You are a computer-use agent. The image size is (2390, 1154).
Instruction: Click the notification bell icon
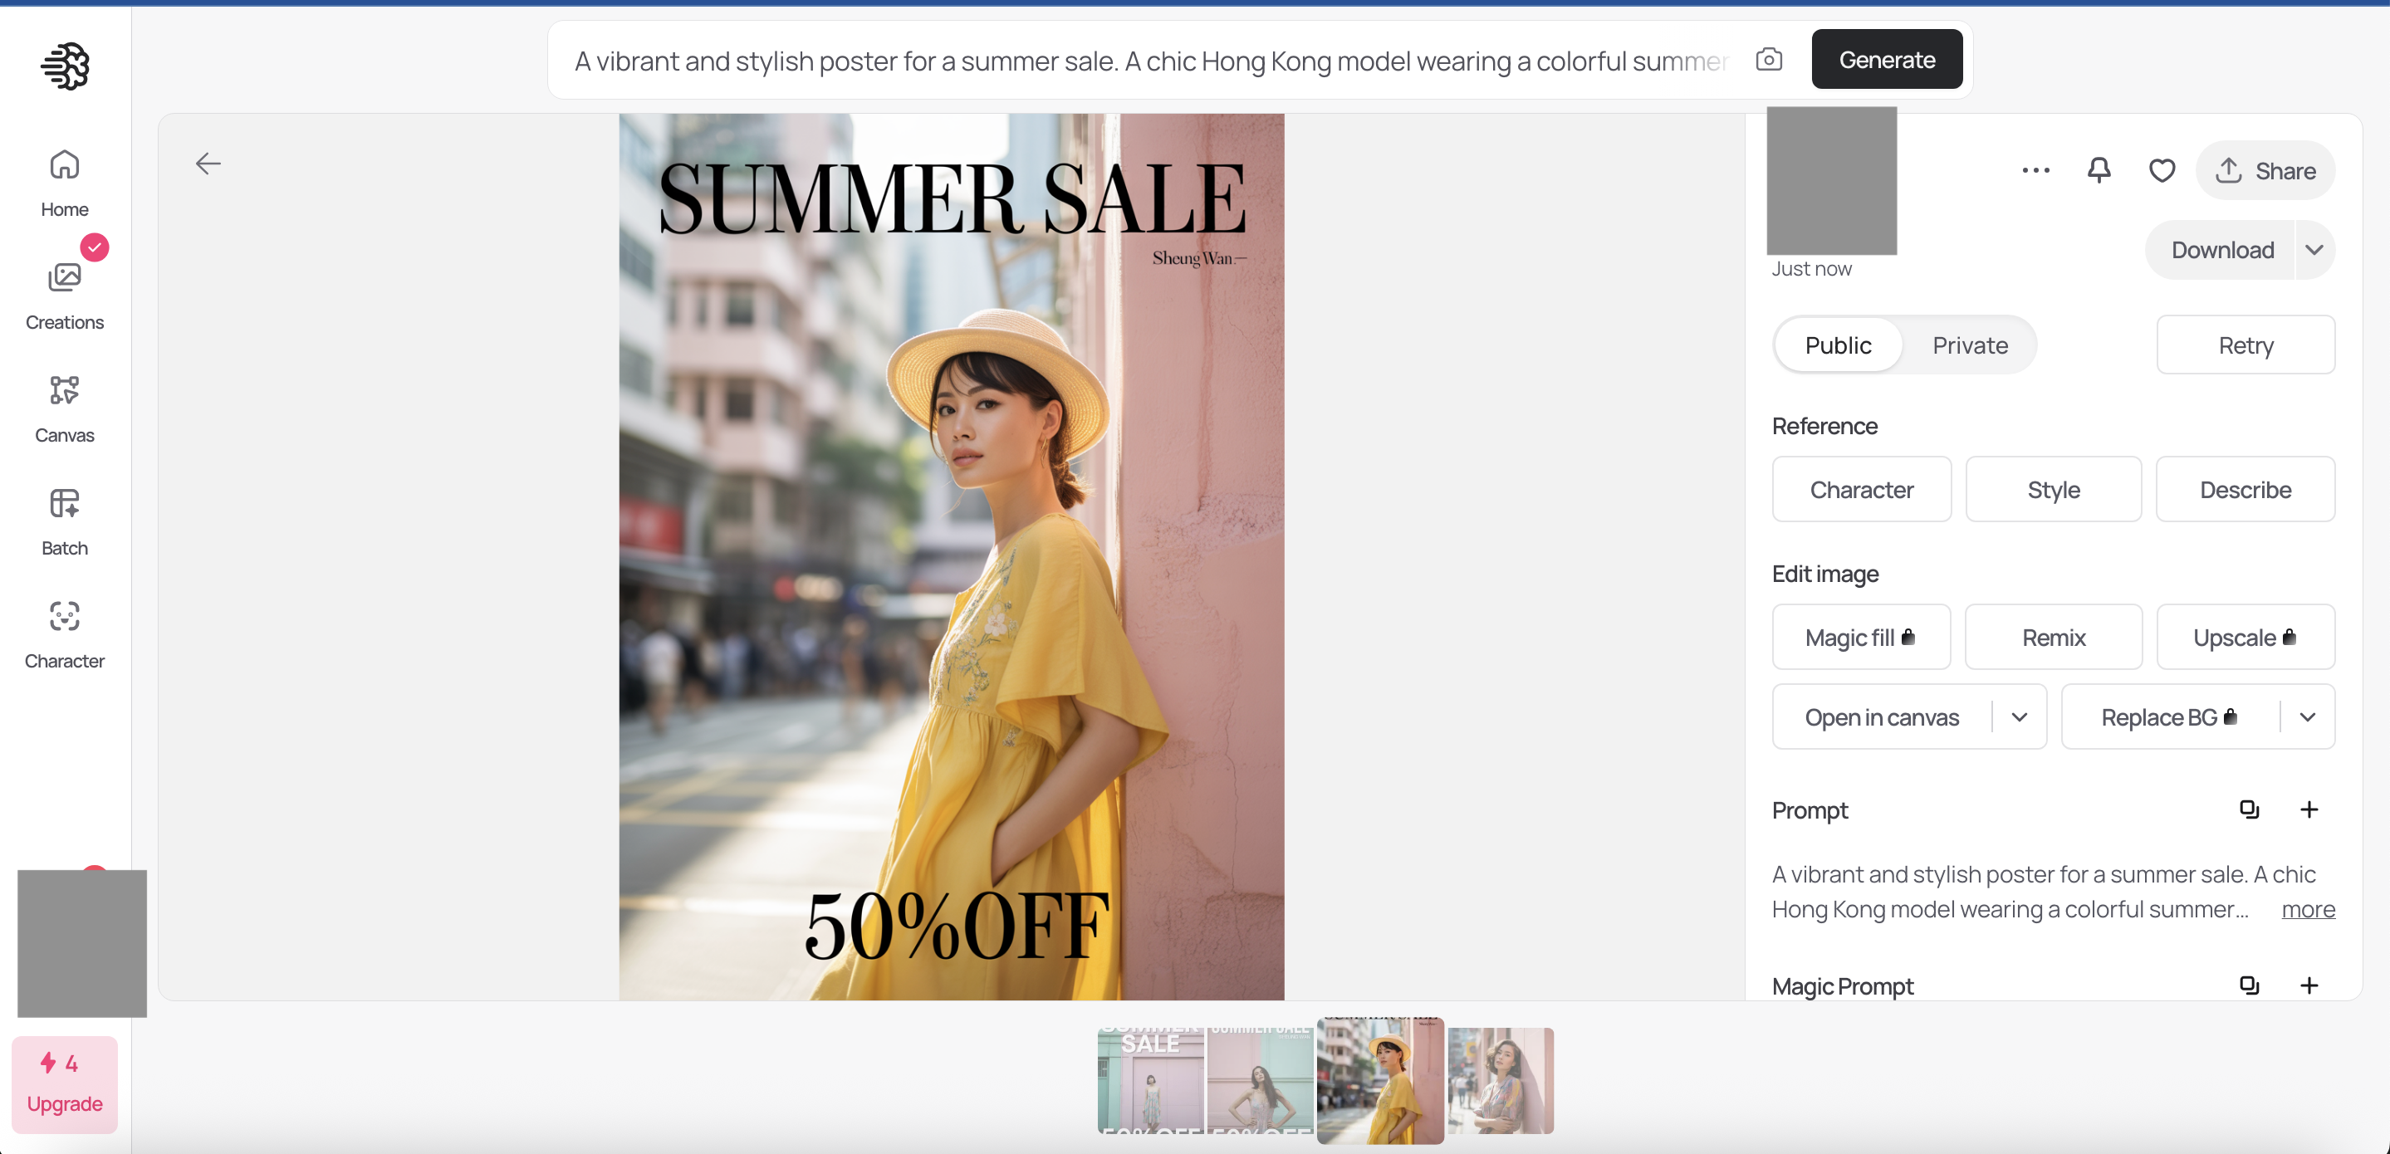(x=2099, y=171)
